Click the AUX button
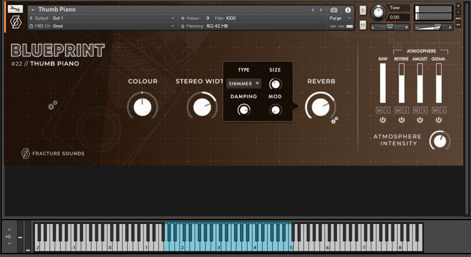The image size is (471, 257). [458, 18]
